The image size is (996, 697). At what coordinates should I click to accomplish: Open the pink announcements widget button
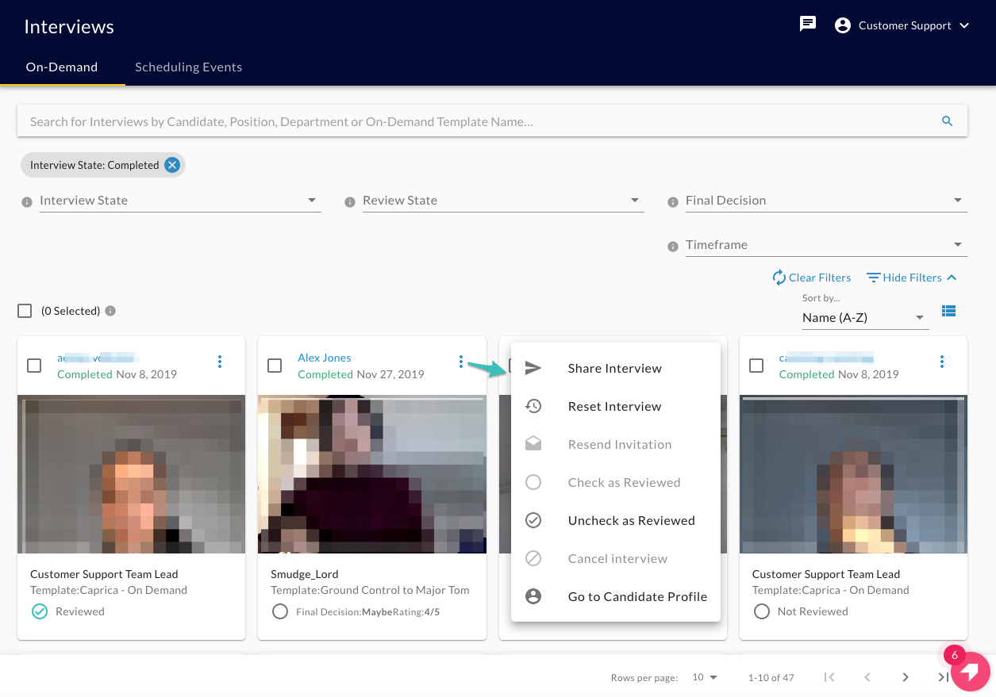pyautogui.click(x=970, y=672)
